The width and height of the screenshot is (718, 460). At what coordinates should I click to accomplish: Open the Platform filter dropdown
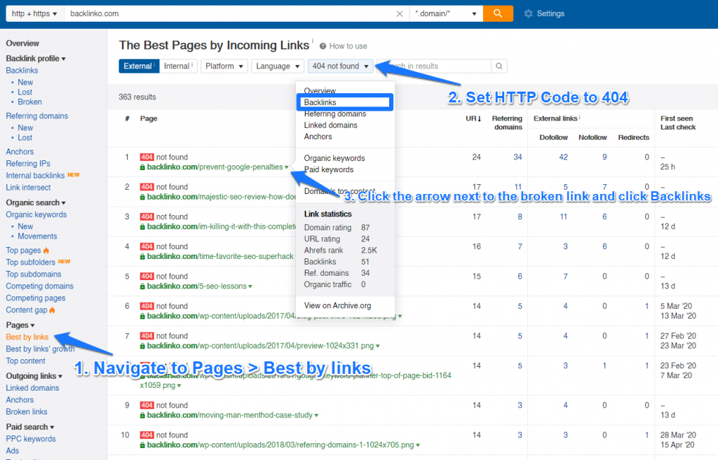click(224, 67)
